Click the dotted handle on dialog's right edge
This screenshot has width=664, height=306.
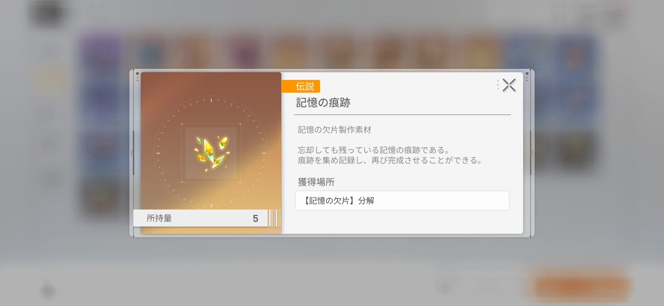(532, 153)
